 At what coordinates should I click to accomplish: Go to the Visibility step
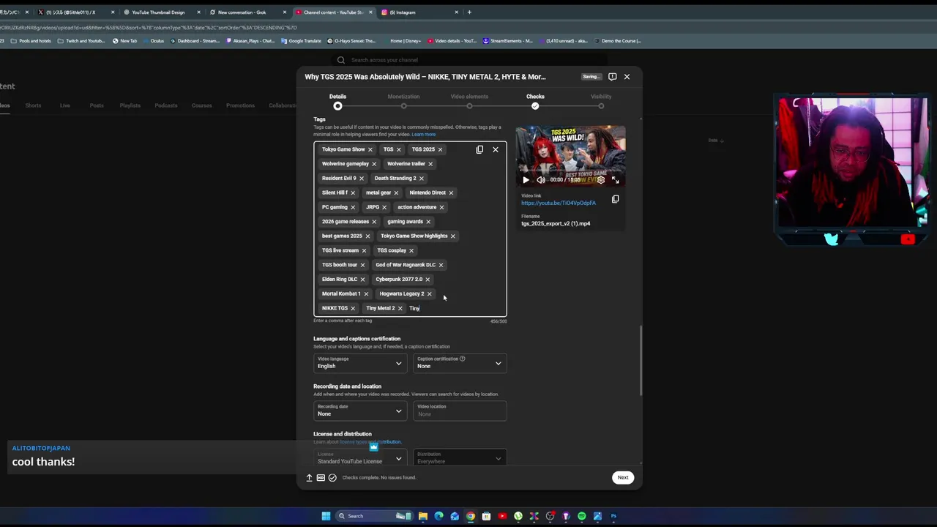click(x=601, y=101)
